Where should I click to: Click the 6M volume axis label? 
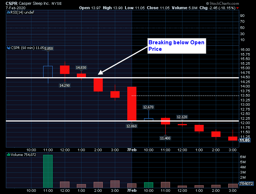pos(243,157)
